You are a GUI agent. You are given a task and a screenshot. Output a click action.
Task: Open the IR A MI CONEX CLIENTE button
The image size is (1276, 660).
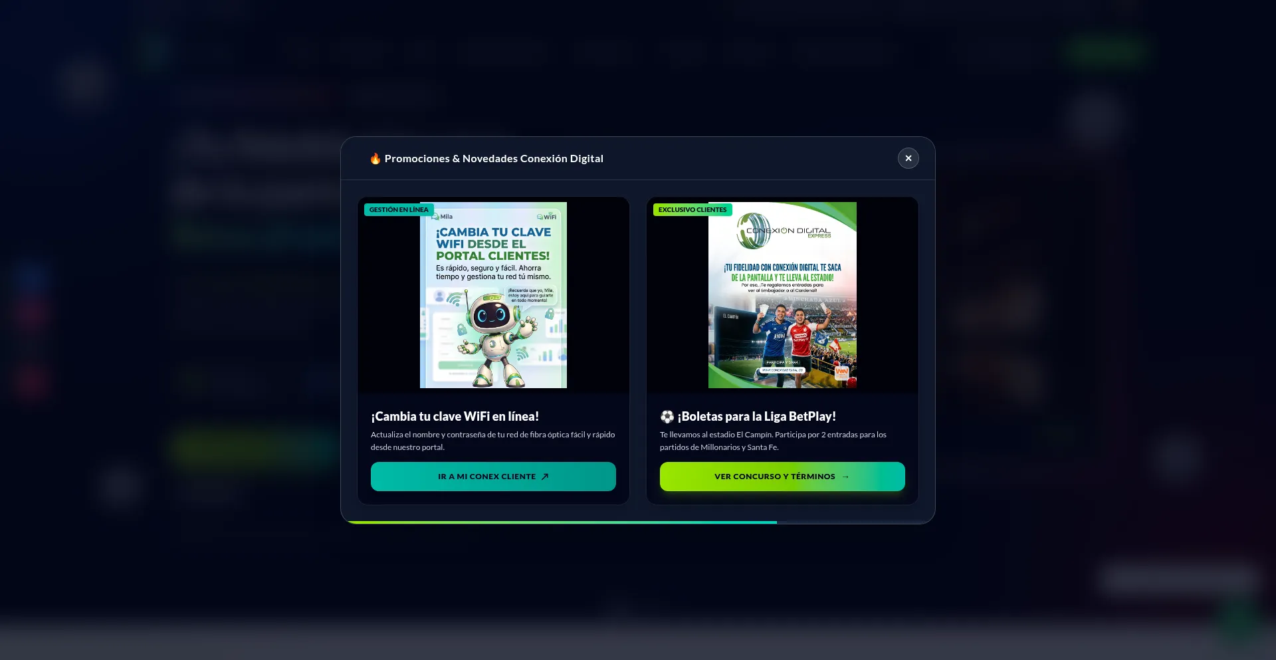coord(493,477)
